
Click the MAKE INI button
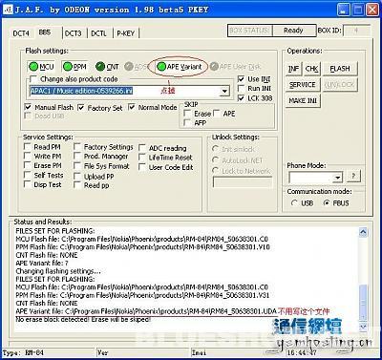coord(303,100)
